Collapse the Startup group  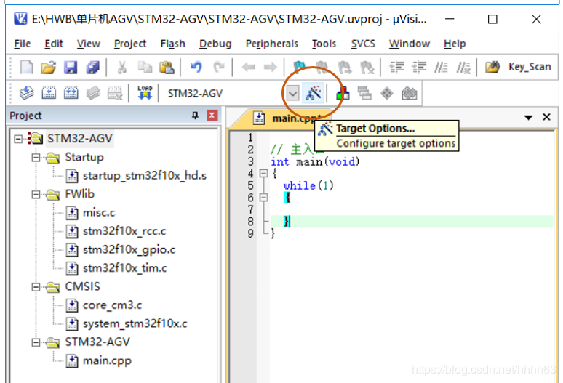click(x=36, y=158)
